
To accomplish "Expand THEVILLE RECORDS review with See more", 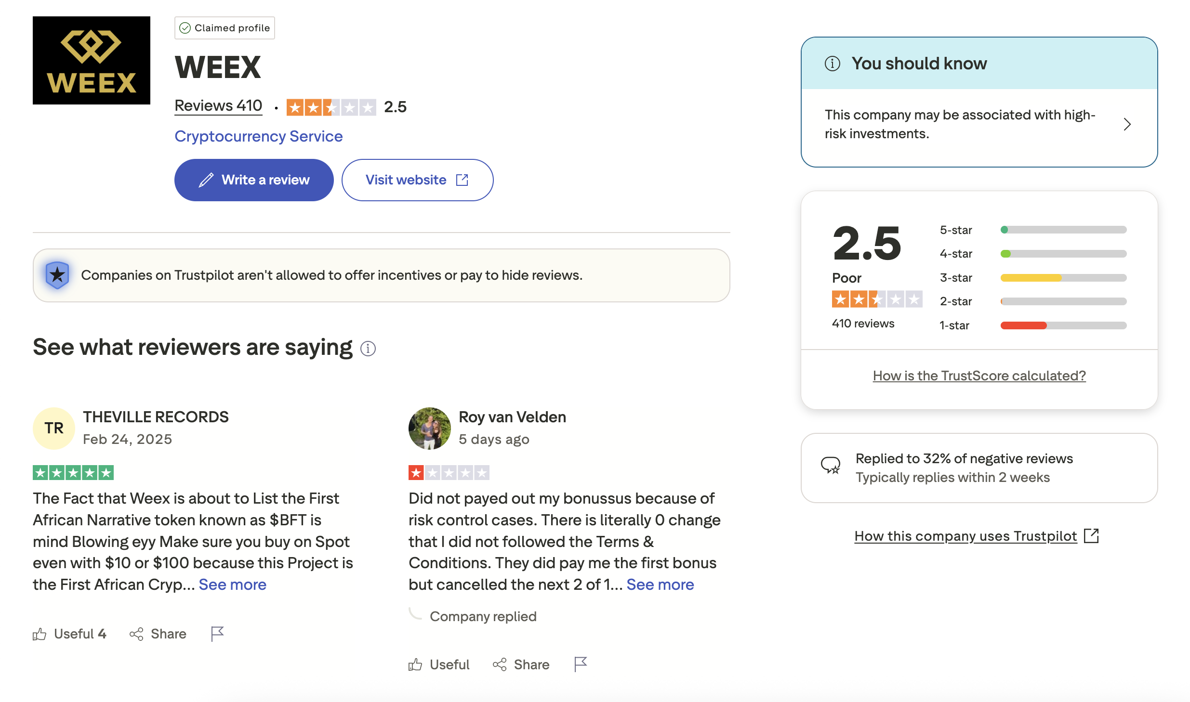I will (232, 585).
